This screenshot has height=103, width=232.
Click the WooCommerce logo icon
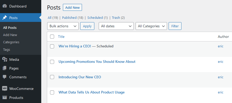[x=5, y=89]
